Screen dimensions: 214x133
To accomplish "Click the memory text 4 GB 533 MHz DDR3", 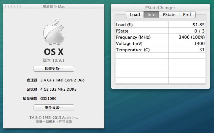I will [58, 89].
